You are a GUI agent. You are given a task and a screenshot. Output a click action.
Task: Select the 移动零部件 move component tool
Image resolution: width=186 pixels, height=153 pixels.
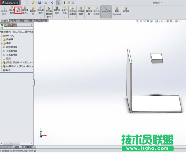[41, 10]
